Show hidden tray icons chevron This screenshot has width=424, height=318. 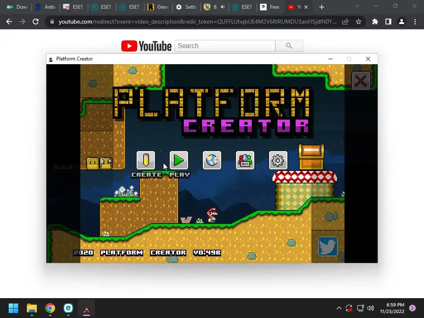[339, 308]
